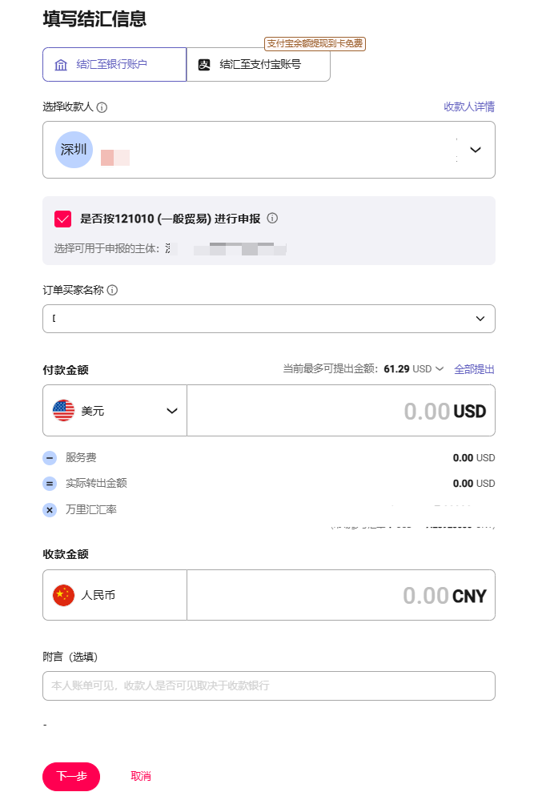The image size is (542, 800).
Task: Switch to the 结汇至支付宝账号 tab
Action: [258, 64]
